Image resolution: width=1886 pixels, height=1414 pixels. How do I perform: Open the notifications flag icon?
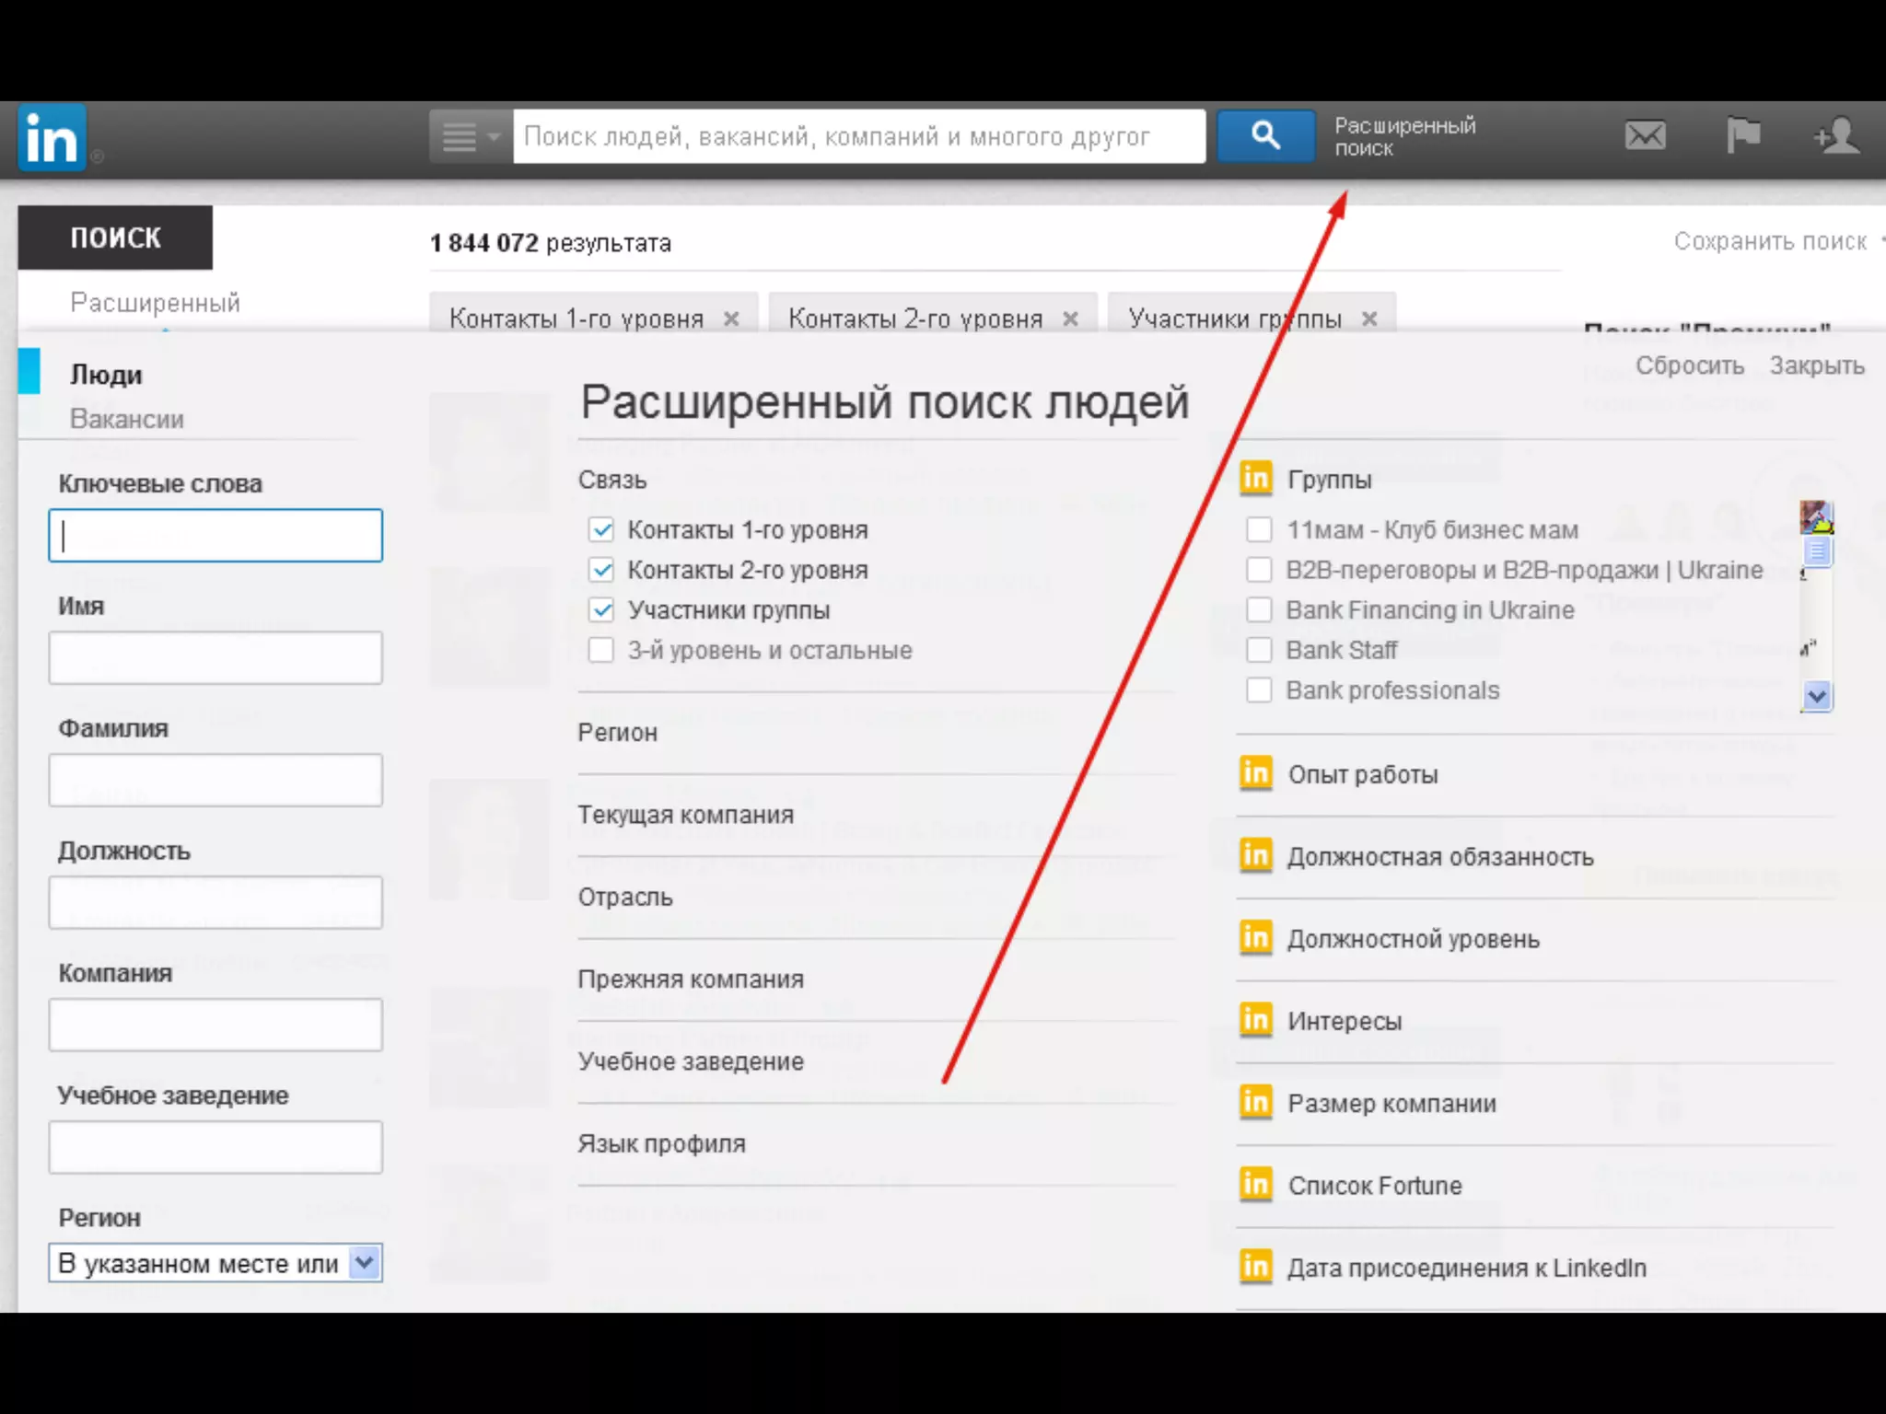point(1742,136)
